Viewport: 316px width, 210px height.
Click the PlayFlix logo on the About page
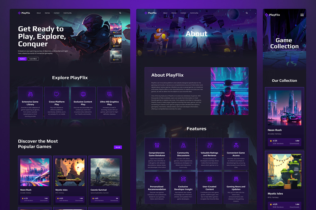150,13
